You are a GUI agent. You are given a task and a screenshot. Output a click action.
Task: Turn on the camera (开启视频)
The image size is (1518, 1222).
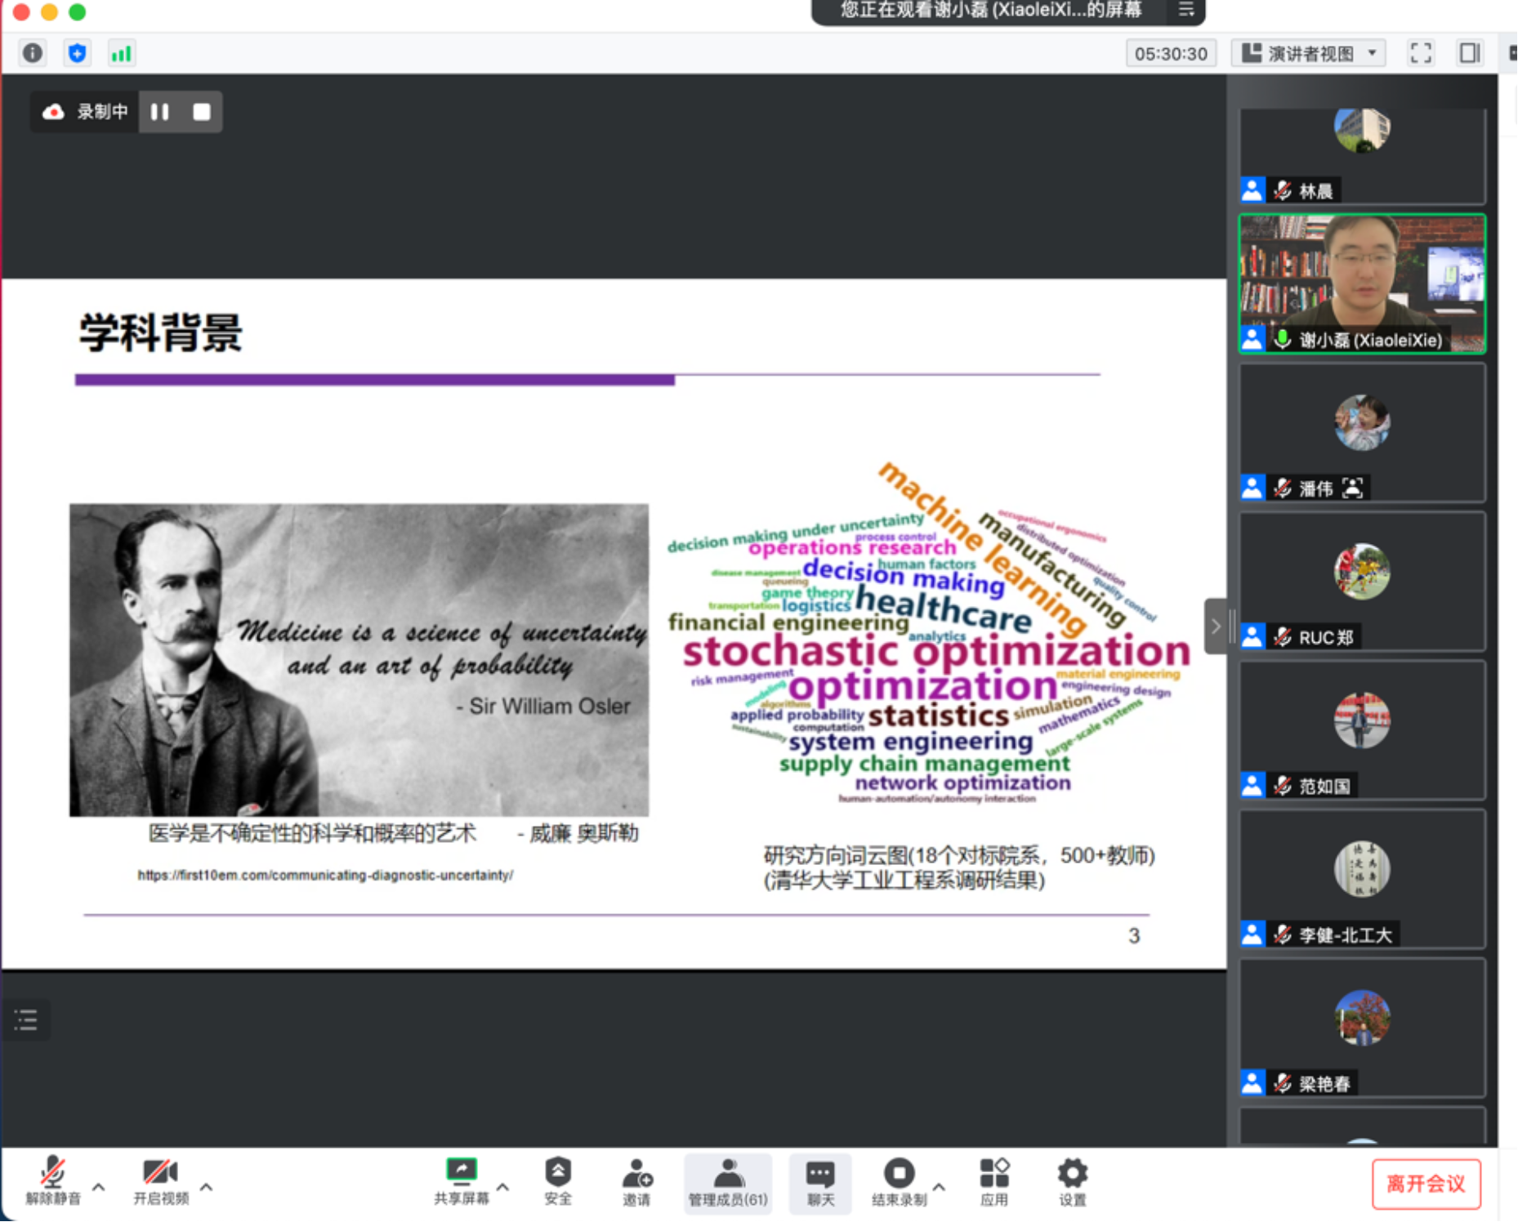tap(161, 1181)
